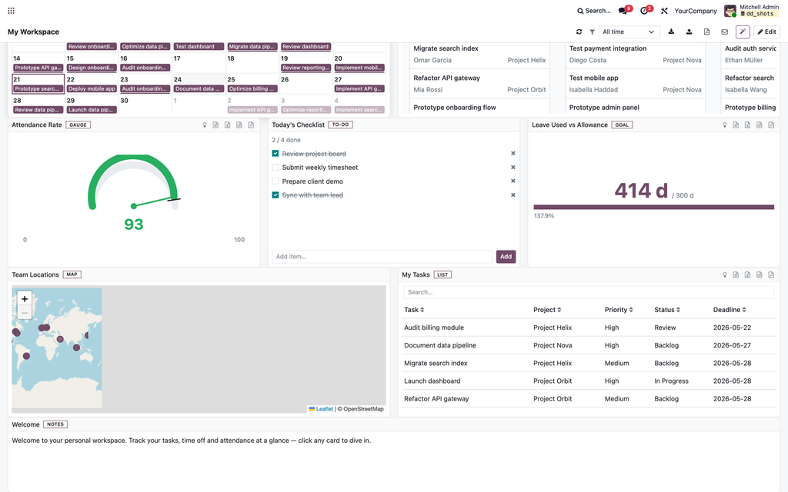The width and height of the screenshot is (788, 492).
Task: Check Submit weekly timesheet item
Action: (275, 167)
